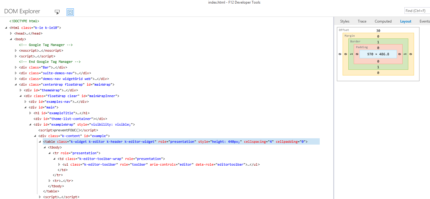Expand the themeWrap div node
The image size is (430, 199).
(21, 90)
